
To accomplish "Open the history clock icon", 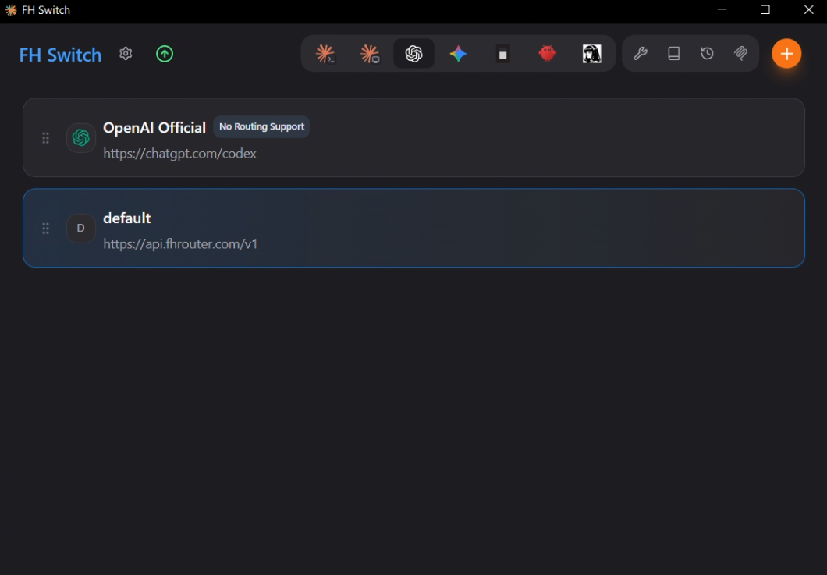I will pos(708,53).
